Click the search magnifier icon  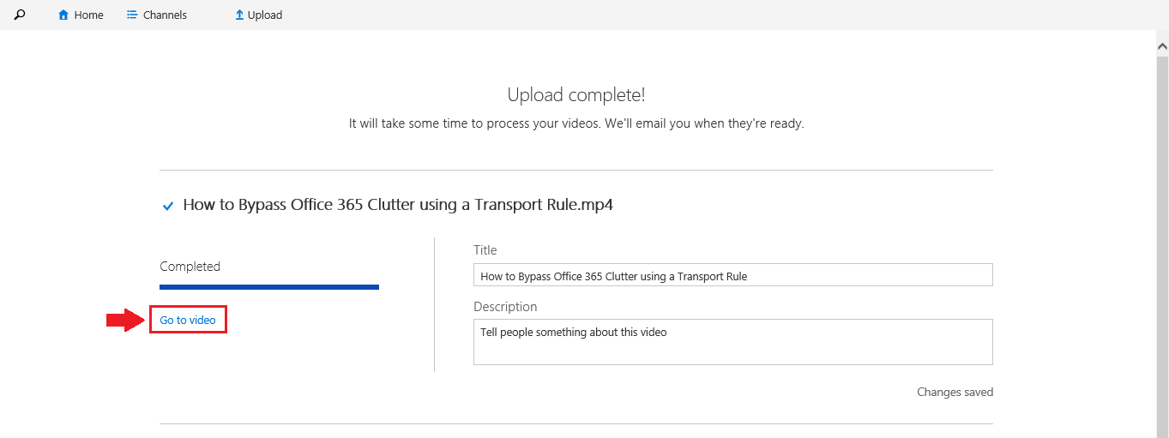pyautogui.click(x=20, y=15)
